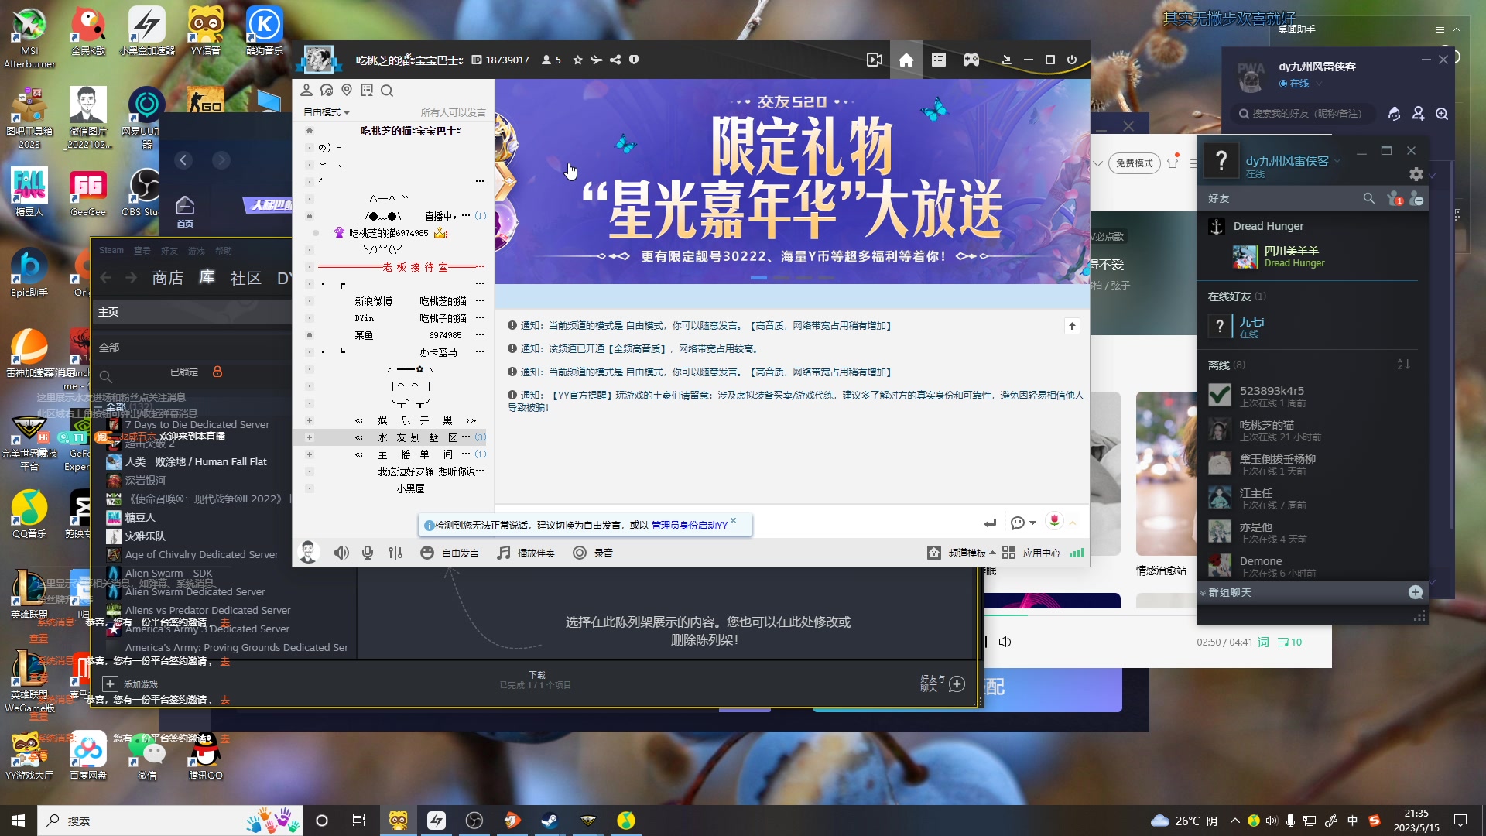This screenshot has height=836, width=1486.
Task: Open Steam from the Windows taskbar
Action: [550, 821]
